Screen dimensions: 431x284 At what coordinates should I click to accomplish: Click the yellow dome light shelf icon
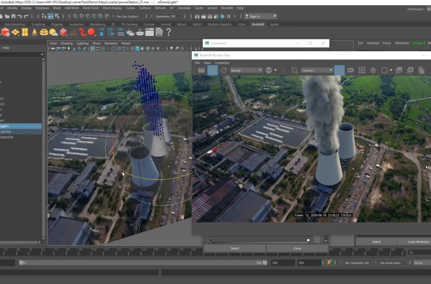[44, 32]
